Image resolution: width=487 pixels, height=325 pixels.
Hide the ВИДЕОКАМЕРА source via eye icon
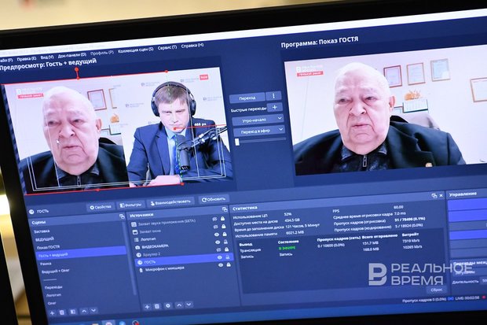pos(218,244)
